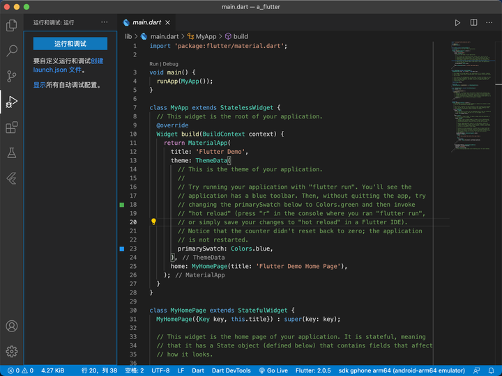Click on primarySwatch: Colors.blue code
Screen dimensions: 502x376
pyautogui.click(x=225, y=249)
